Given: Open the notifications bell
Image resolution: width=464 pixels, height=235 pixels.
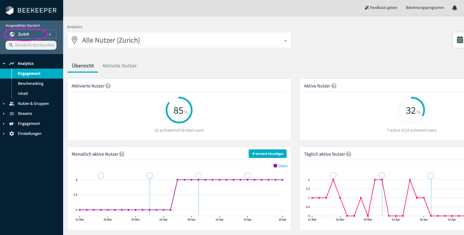Looking at the screenshot, I should (x=454, y=8).
